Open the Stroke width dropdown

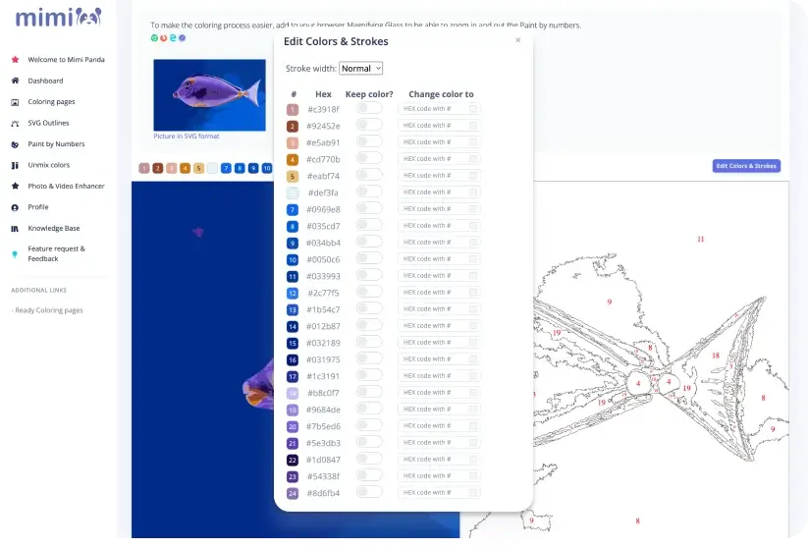[x=360, y=69]
